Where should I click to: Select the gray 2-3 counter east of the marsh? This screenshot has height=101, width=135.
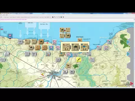click(92, 60)
